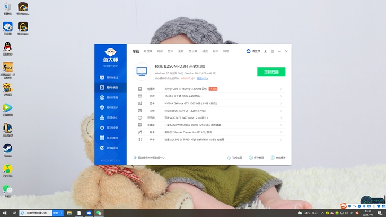Expand the 处理器 Core i5-7500 row arrow
The height and width of the screenshot is (217, 386).
(x=281, y=89)
